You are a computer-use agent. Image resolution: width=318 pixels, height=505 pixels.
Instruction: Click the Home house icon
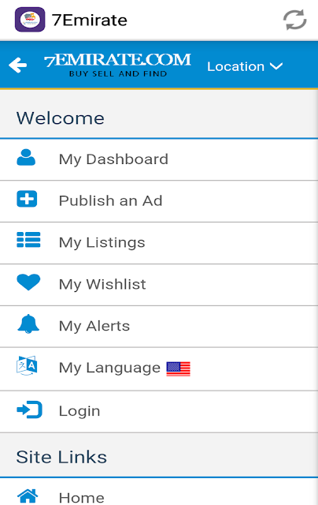coord(28,496)
